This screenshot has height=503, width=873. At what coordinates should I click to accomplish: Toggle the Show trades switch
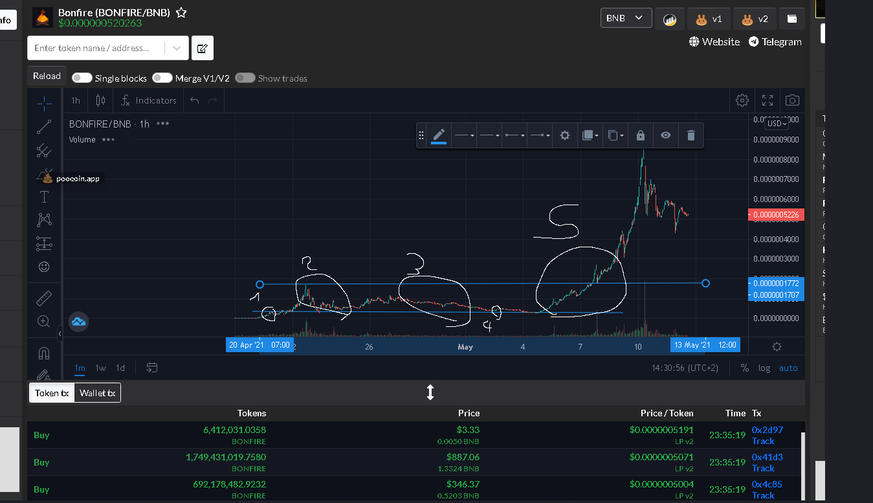[x=245, y=78]
